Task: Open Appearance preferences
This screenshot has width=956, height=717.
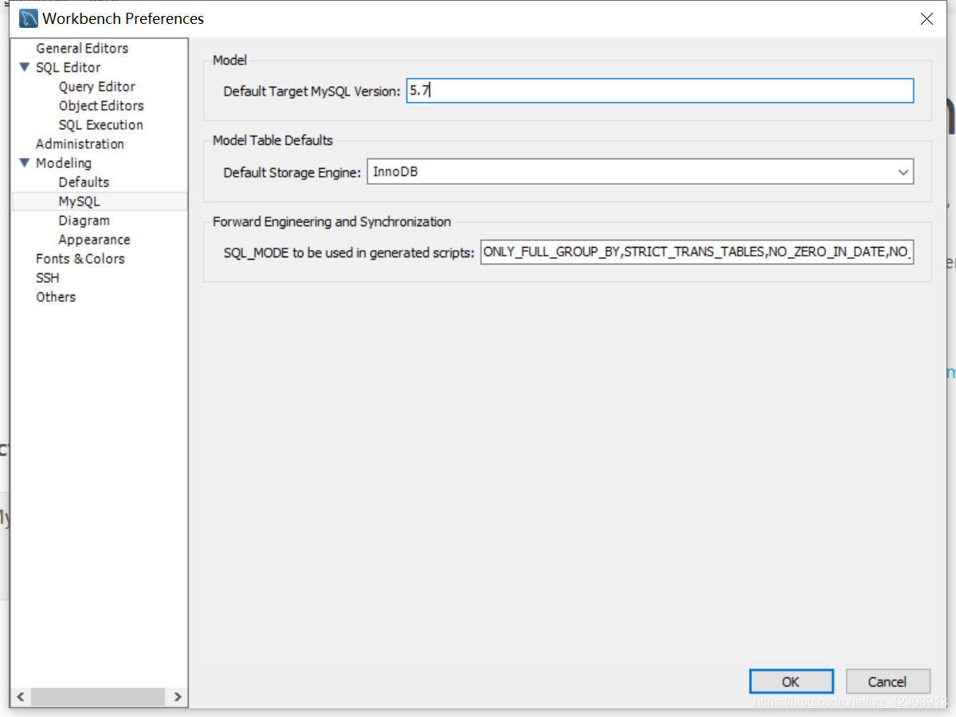Action: tap(94, 240)
